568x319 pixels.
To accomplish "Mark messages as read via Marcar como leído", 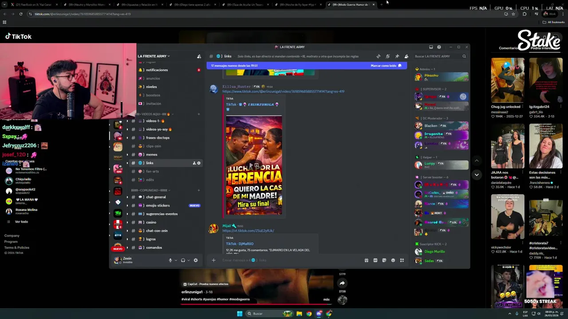I will pyautogui.click(x=386, y=66).
